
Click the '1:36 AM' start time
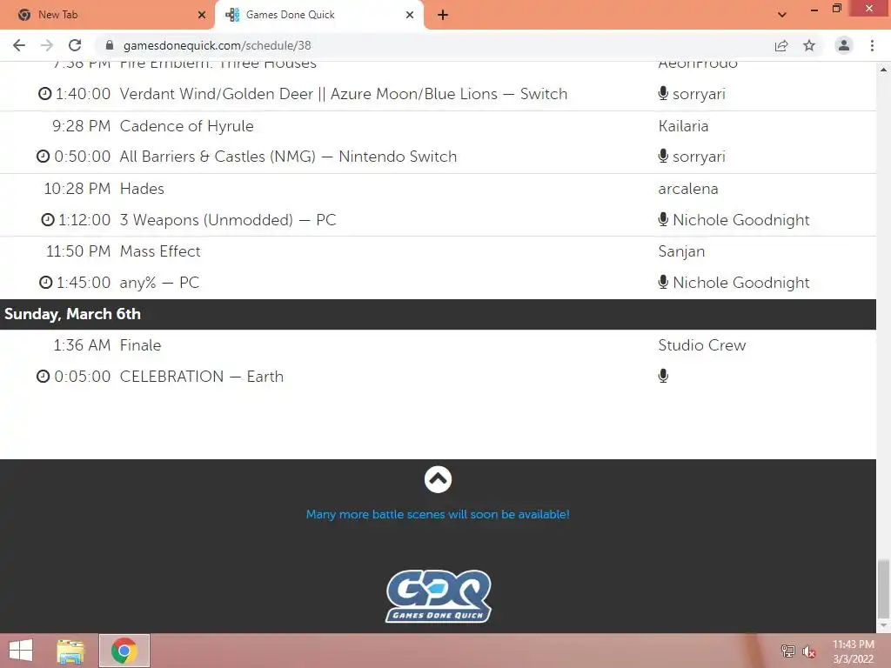tap(82, 345)
